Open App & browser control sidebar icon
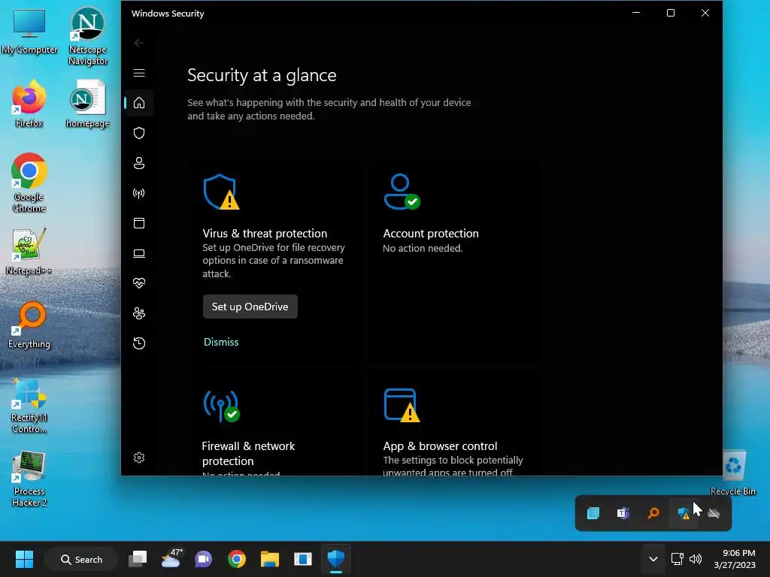 pos(139,223)
